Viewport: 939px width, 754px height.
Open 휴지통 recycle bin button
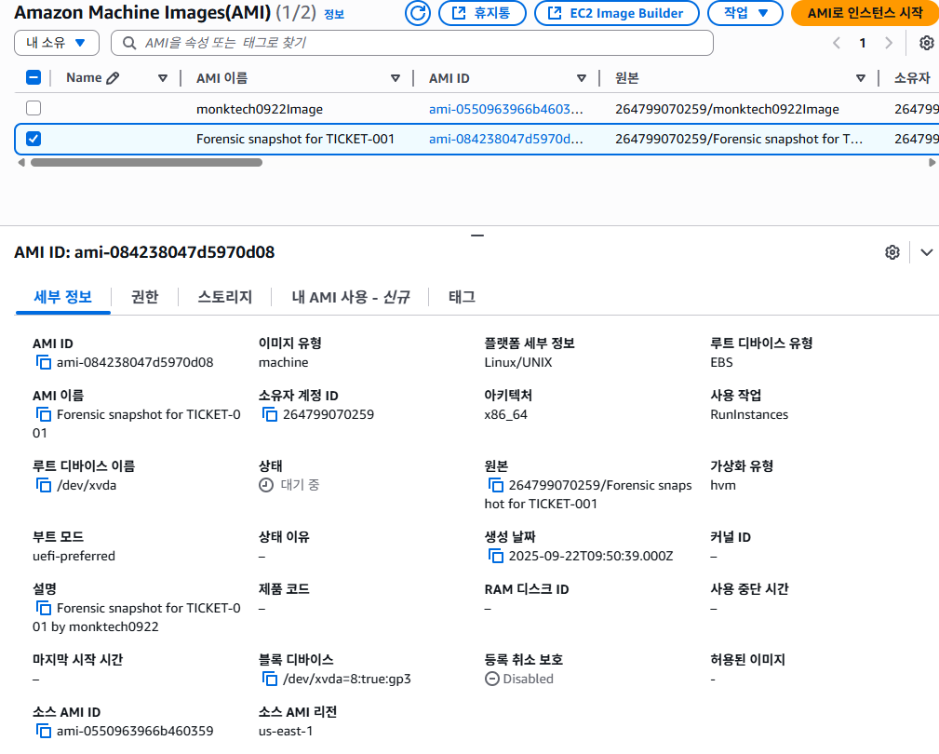click(482, 13)
